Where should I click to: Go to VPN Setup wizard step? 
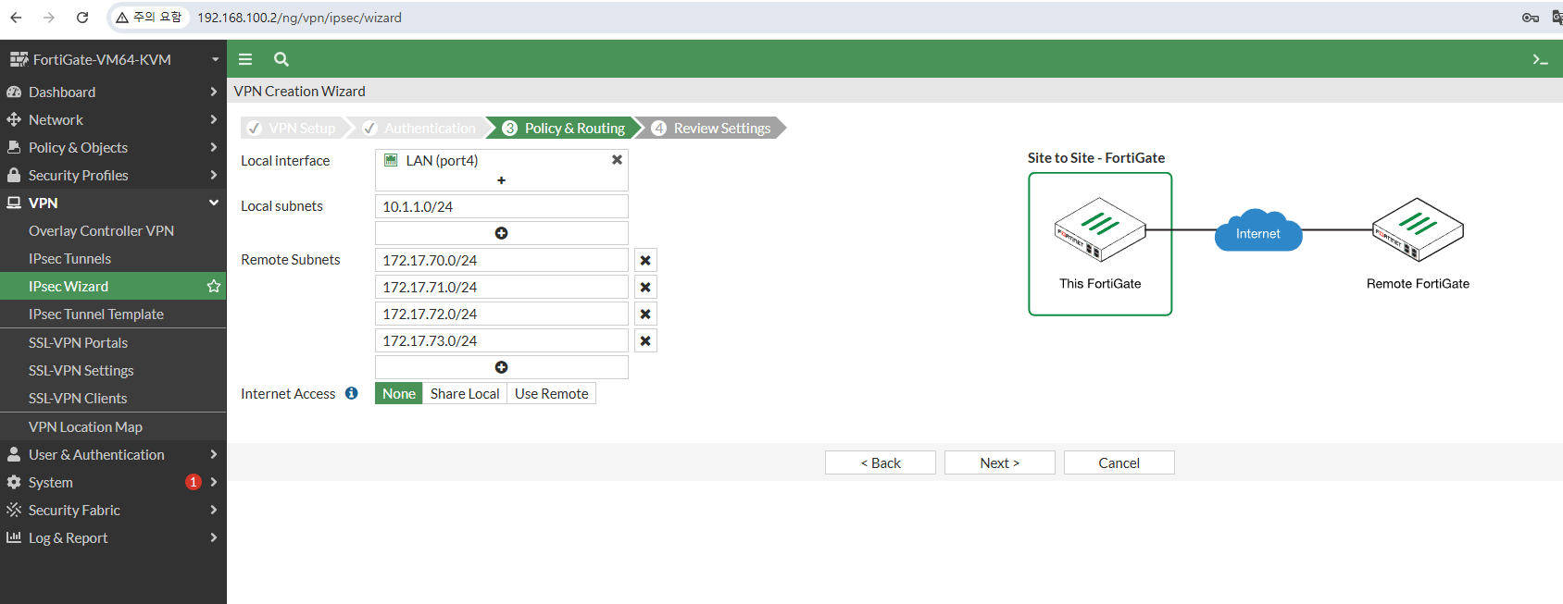[293, 128]
